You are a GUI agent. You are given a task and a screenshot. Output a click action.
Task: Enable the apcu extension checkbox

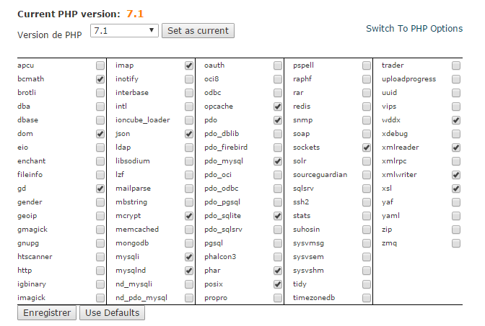(x=100, y=65)
